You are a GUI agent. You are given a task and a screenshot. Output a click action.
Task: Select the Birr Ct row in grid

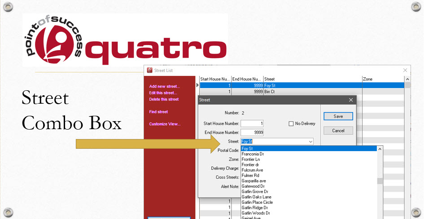click(x=302, y=92)
